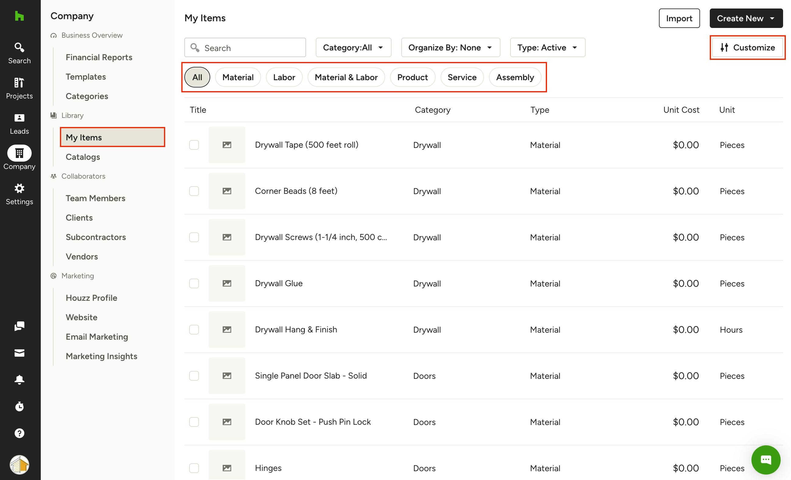Viewport: 791px width, 480px height.
Task: Tick the Drywall Hang & Finish checkbox
Action: [194, 330]
